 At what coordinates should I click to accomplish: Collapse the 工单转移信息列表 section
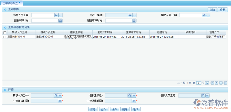(x=5, y=27)
